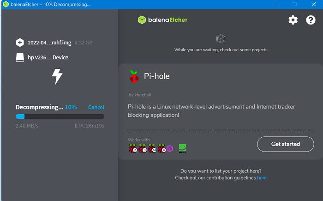Screen dimensions: 323x201
Task: Select the Raspberry Pi 4 device icon
Action: click(x=162, y=148)
